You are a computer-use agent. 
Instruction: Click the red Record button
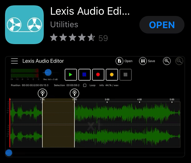click(98, 74)
